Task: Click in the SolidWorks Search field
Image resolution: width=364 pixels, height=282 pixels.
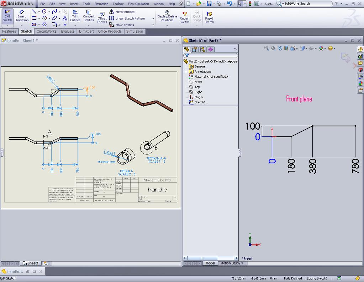Action: click(306, 4)
